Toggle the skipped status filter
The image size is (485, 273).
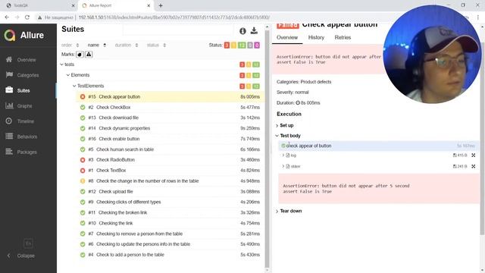[x=250, y=45]
